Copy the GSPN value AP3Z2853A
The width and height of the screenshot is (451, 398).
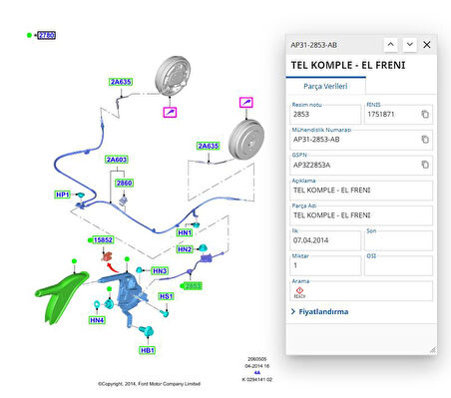tap(425, 165)
